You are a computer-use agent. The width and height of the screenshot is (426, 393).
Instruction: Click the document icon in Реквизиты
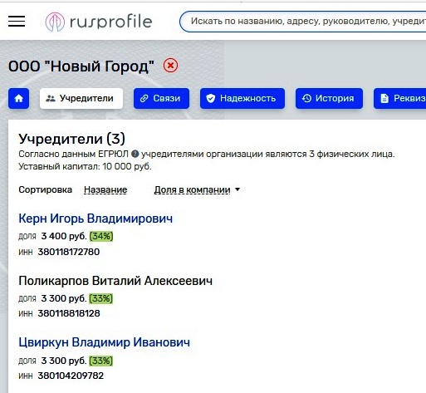pos(384,98)
